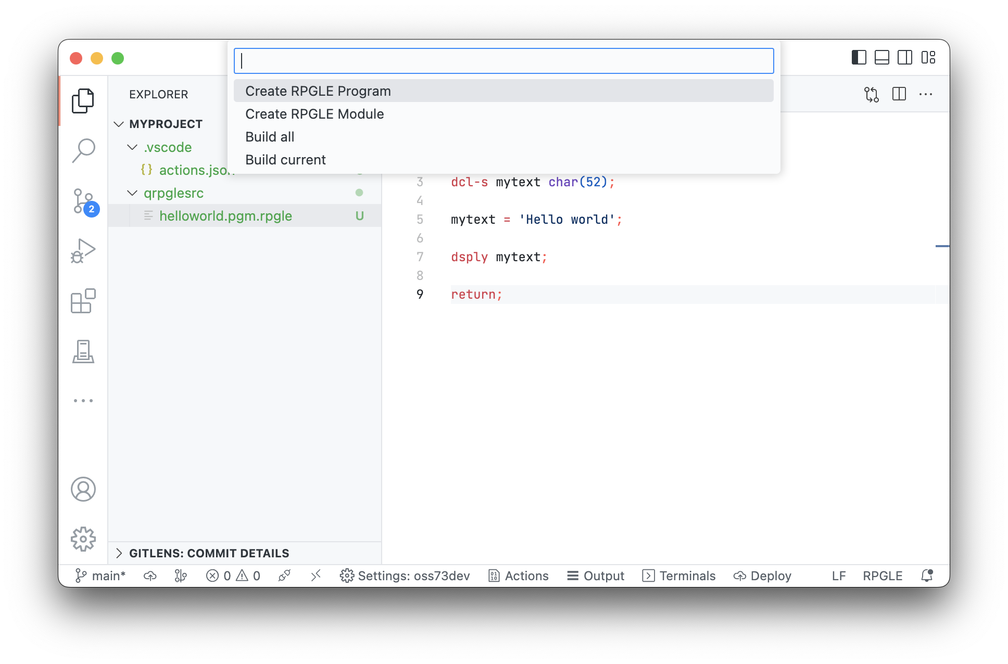Open the Object Browser sidebar icon
The width and height of the screenshot is (1008, 664).
(x=83, y=351)
